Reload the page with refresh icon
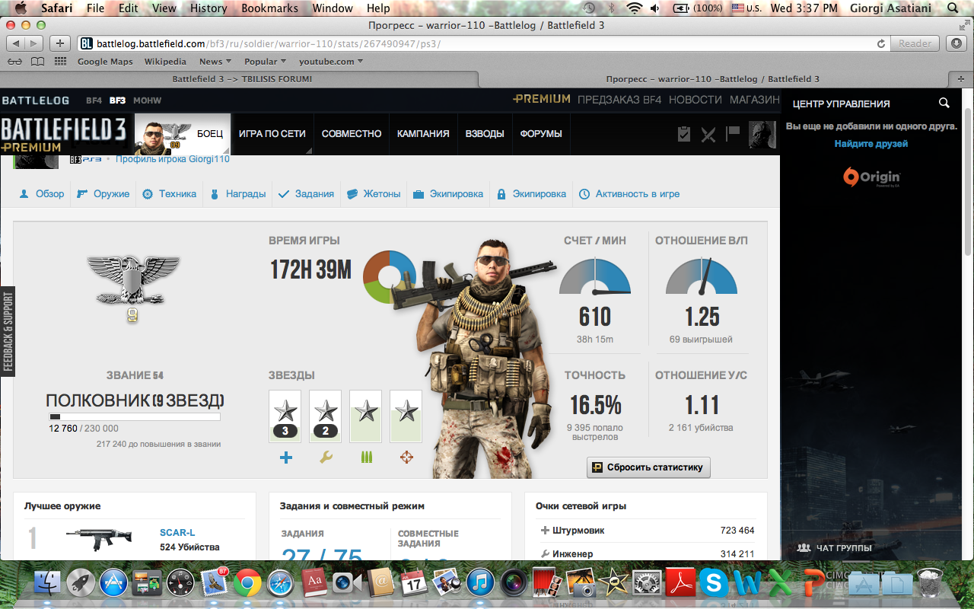Image resolution: width=974 pixels, height=609 pixels. point(881,43)
